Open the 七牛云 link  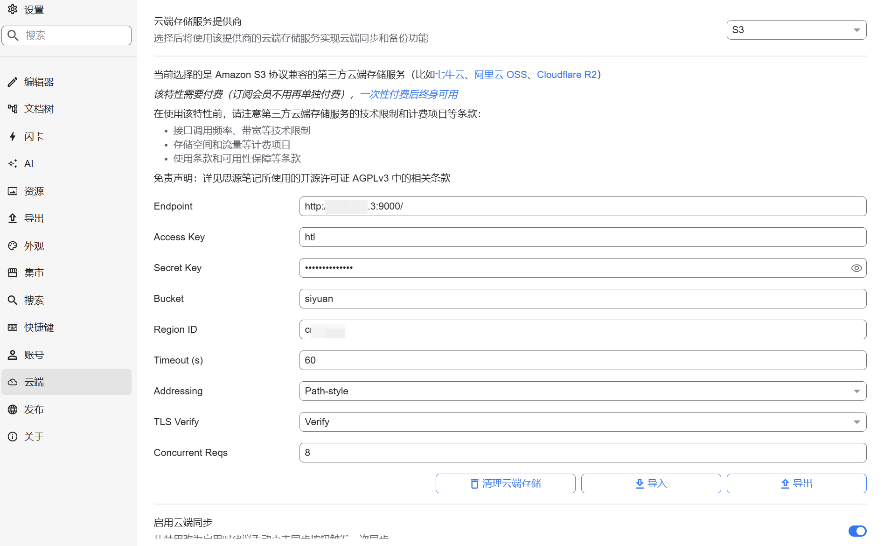coord(450,75)
